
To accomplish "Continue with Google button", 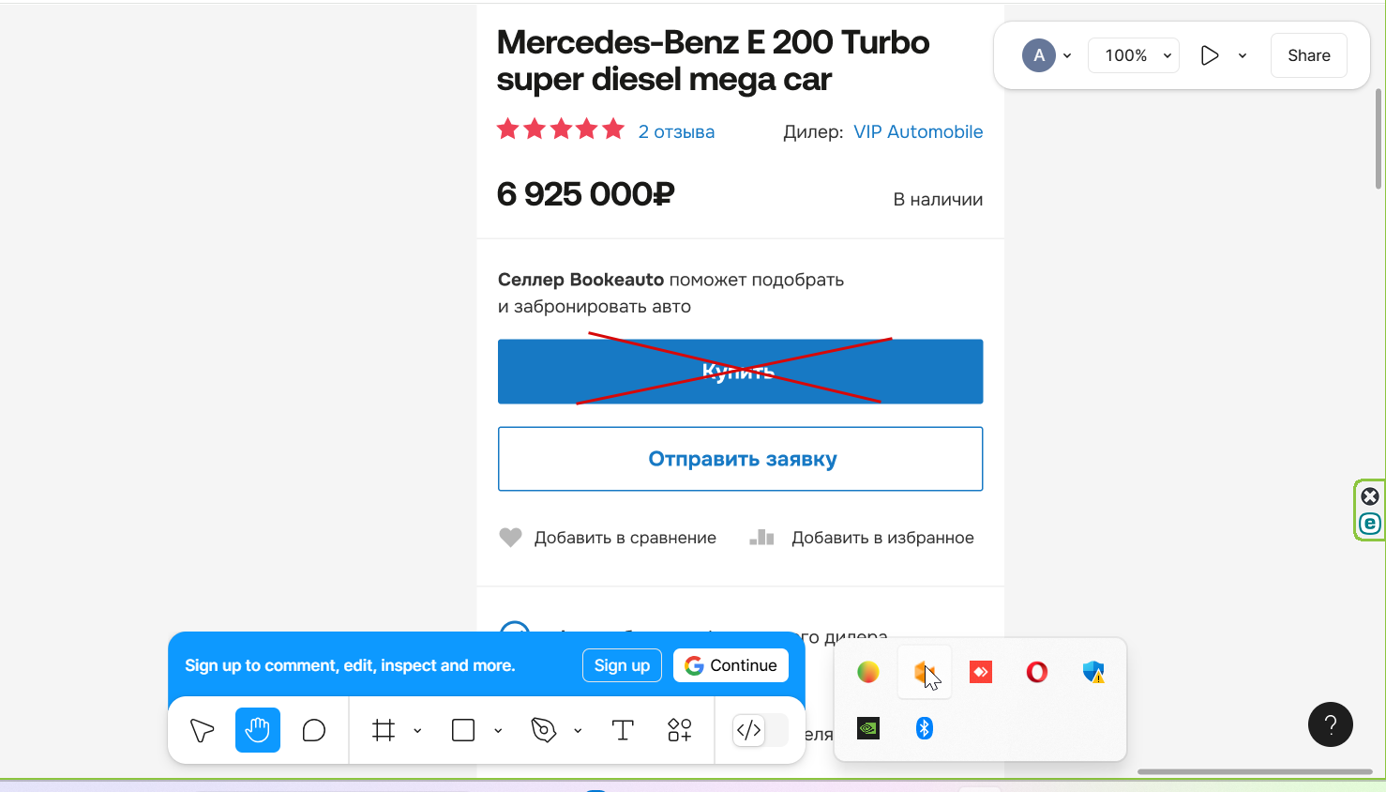I will click(731, 665).
